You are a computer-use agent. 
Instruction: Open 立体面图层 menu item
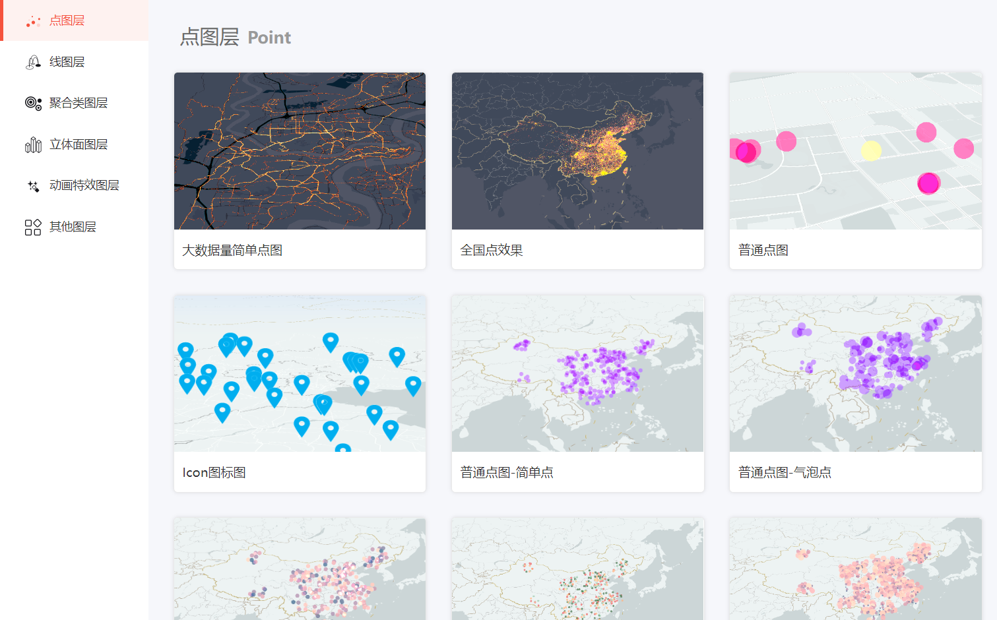pos(75,144)
